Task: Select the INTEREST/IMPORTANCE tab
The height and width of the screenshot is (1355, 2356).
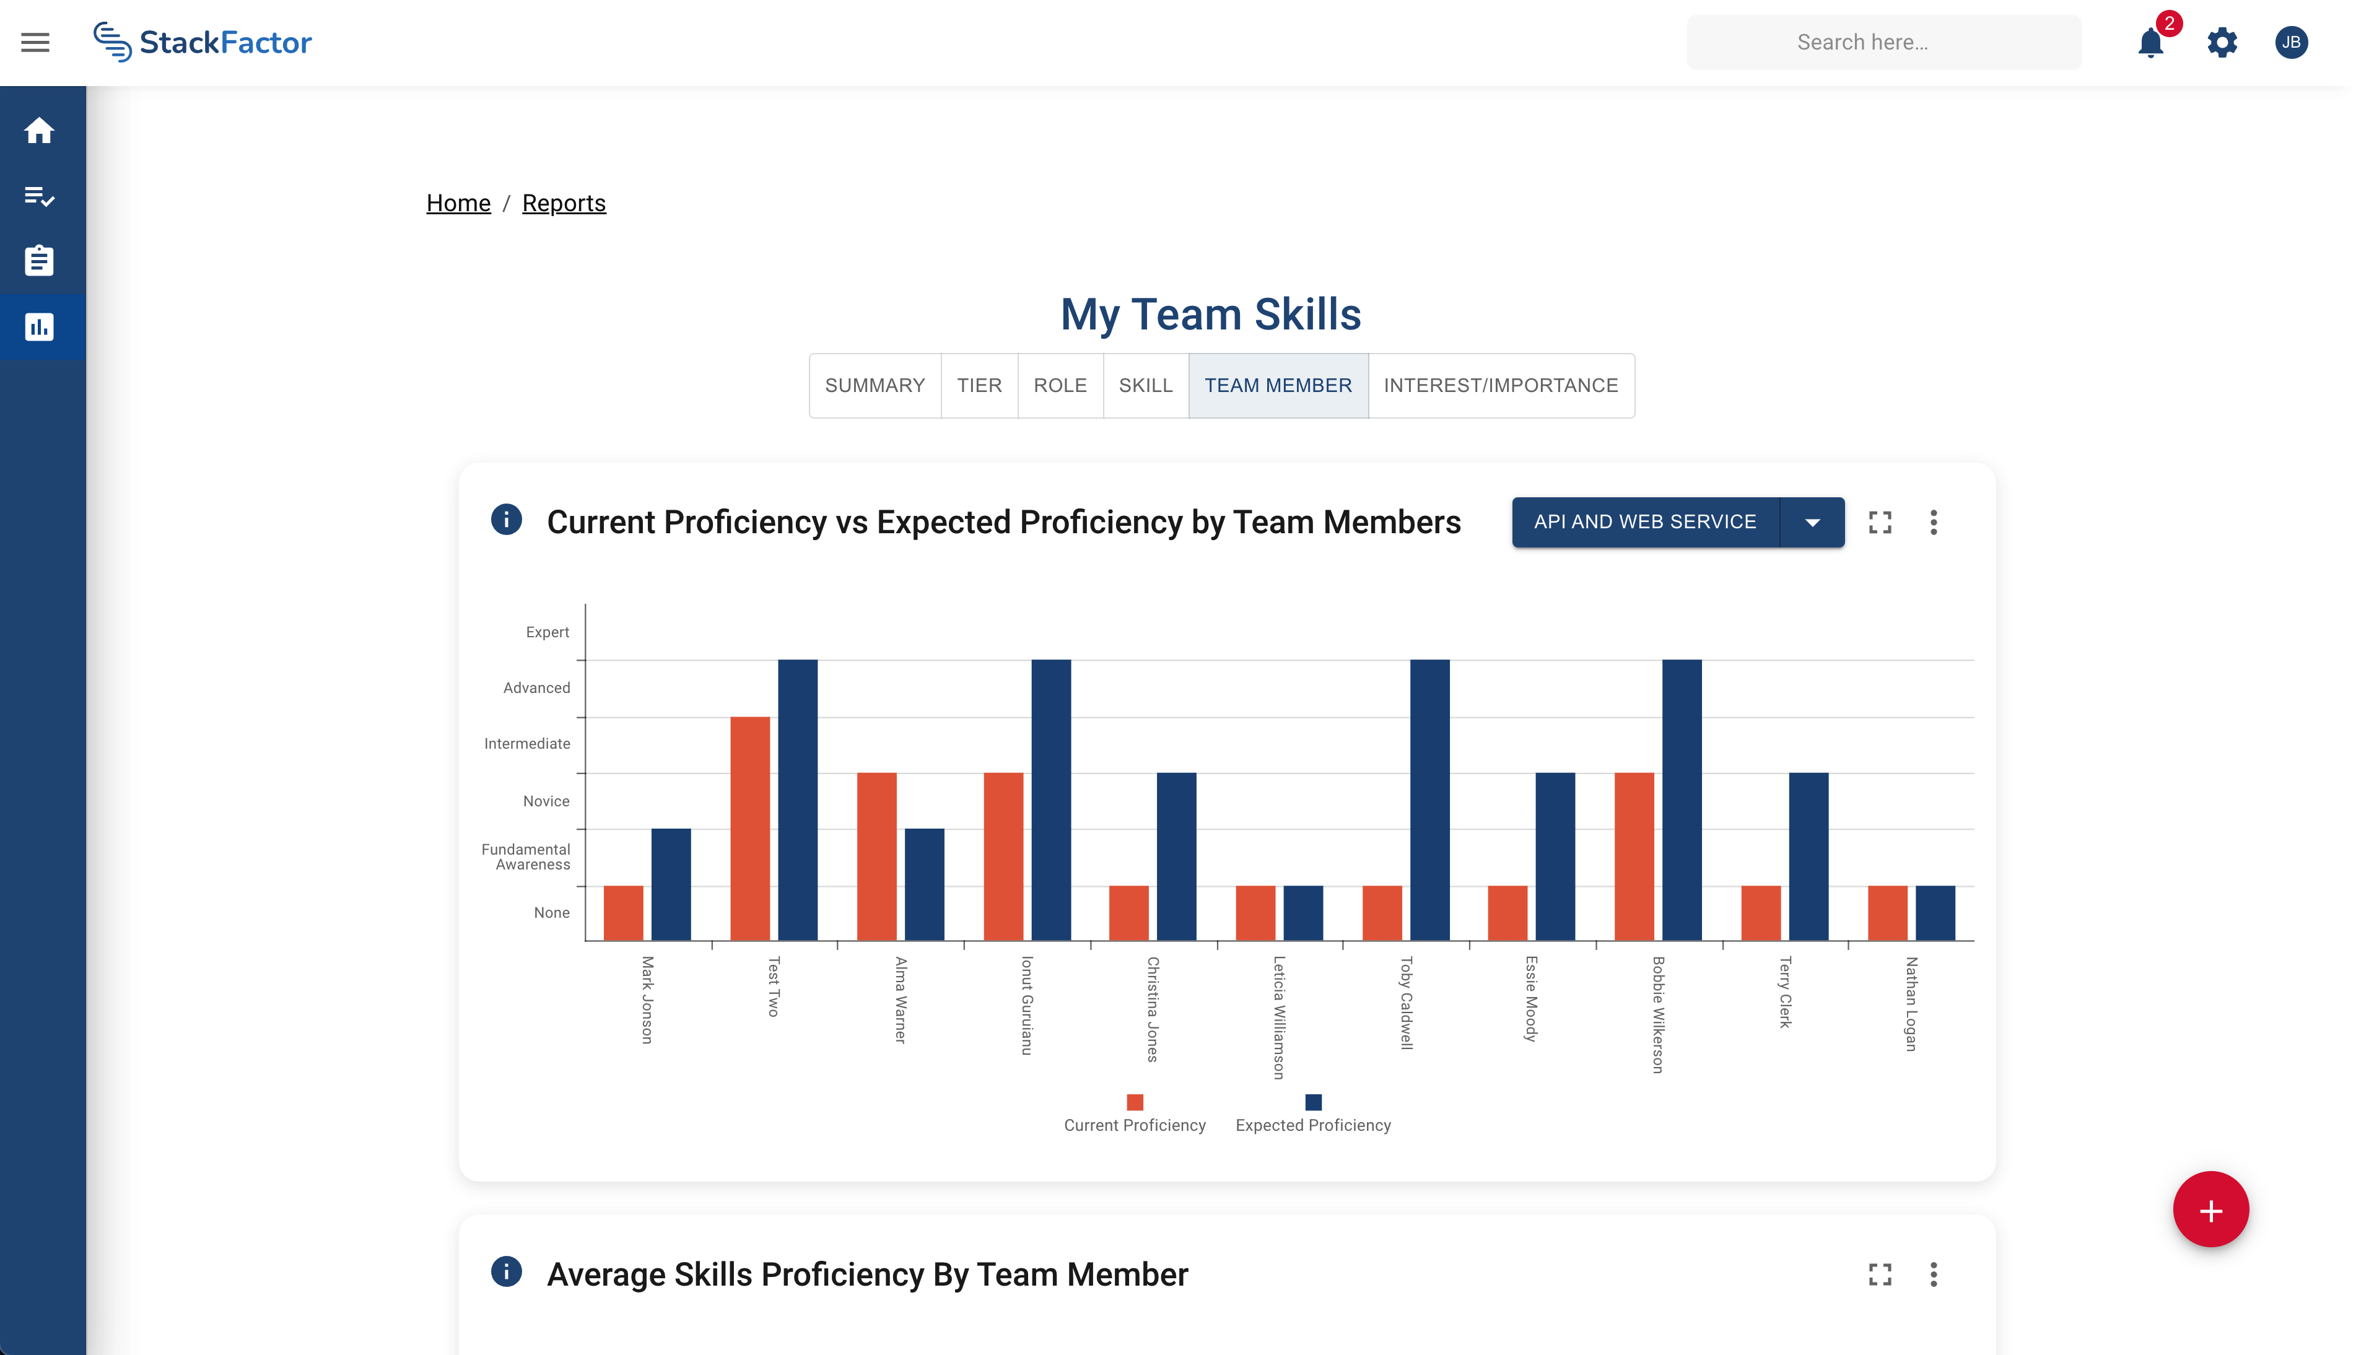Action: [x=1500, y=385]
